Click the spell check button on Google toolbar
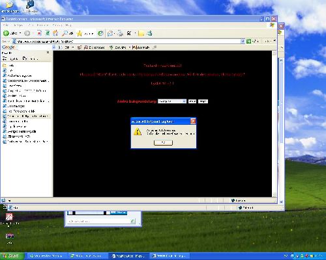This screenshot has width=326, height=260. [x=119, y=47]
